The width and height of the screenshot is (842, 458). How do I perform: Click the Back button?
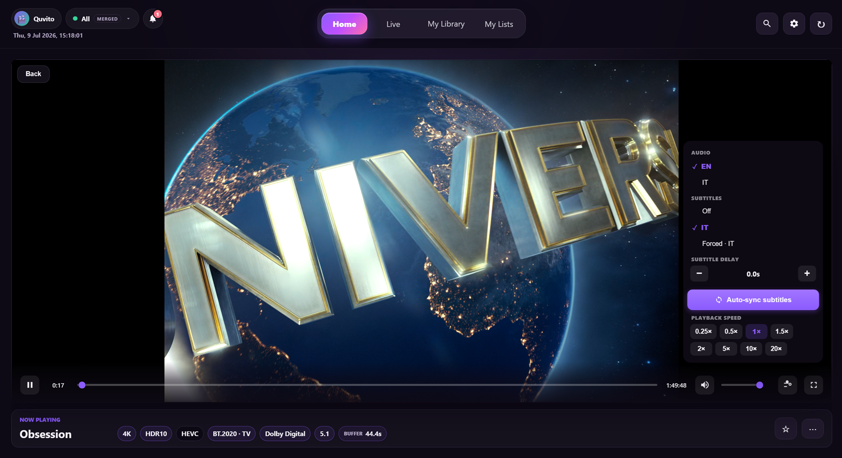(33, 74)
